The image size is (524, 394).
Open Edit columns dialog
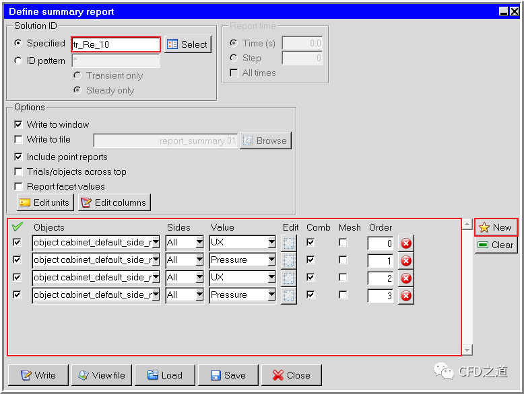[114, 202]
